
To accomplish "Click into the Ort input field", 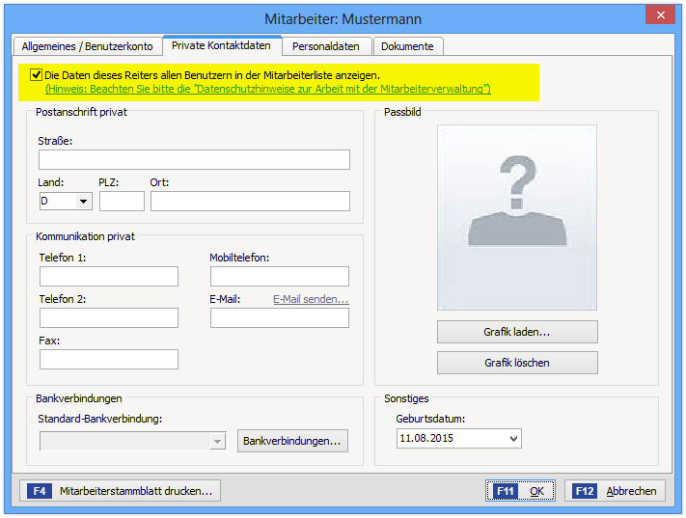I will pos(250,202).
